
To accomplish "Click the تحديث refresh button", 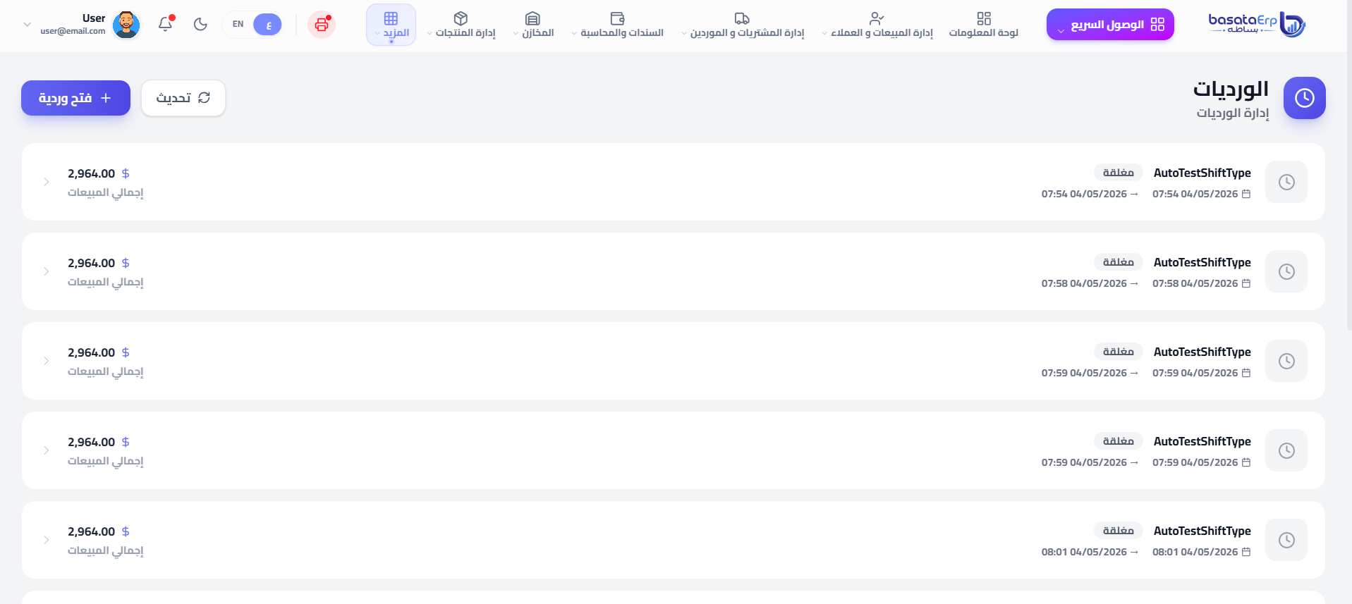I will (x=183, y=98).
